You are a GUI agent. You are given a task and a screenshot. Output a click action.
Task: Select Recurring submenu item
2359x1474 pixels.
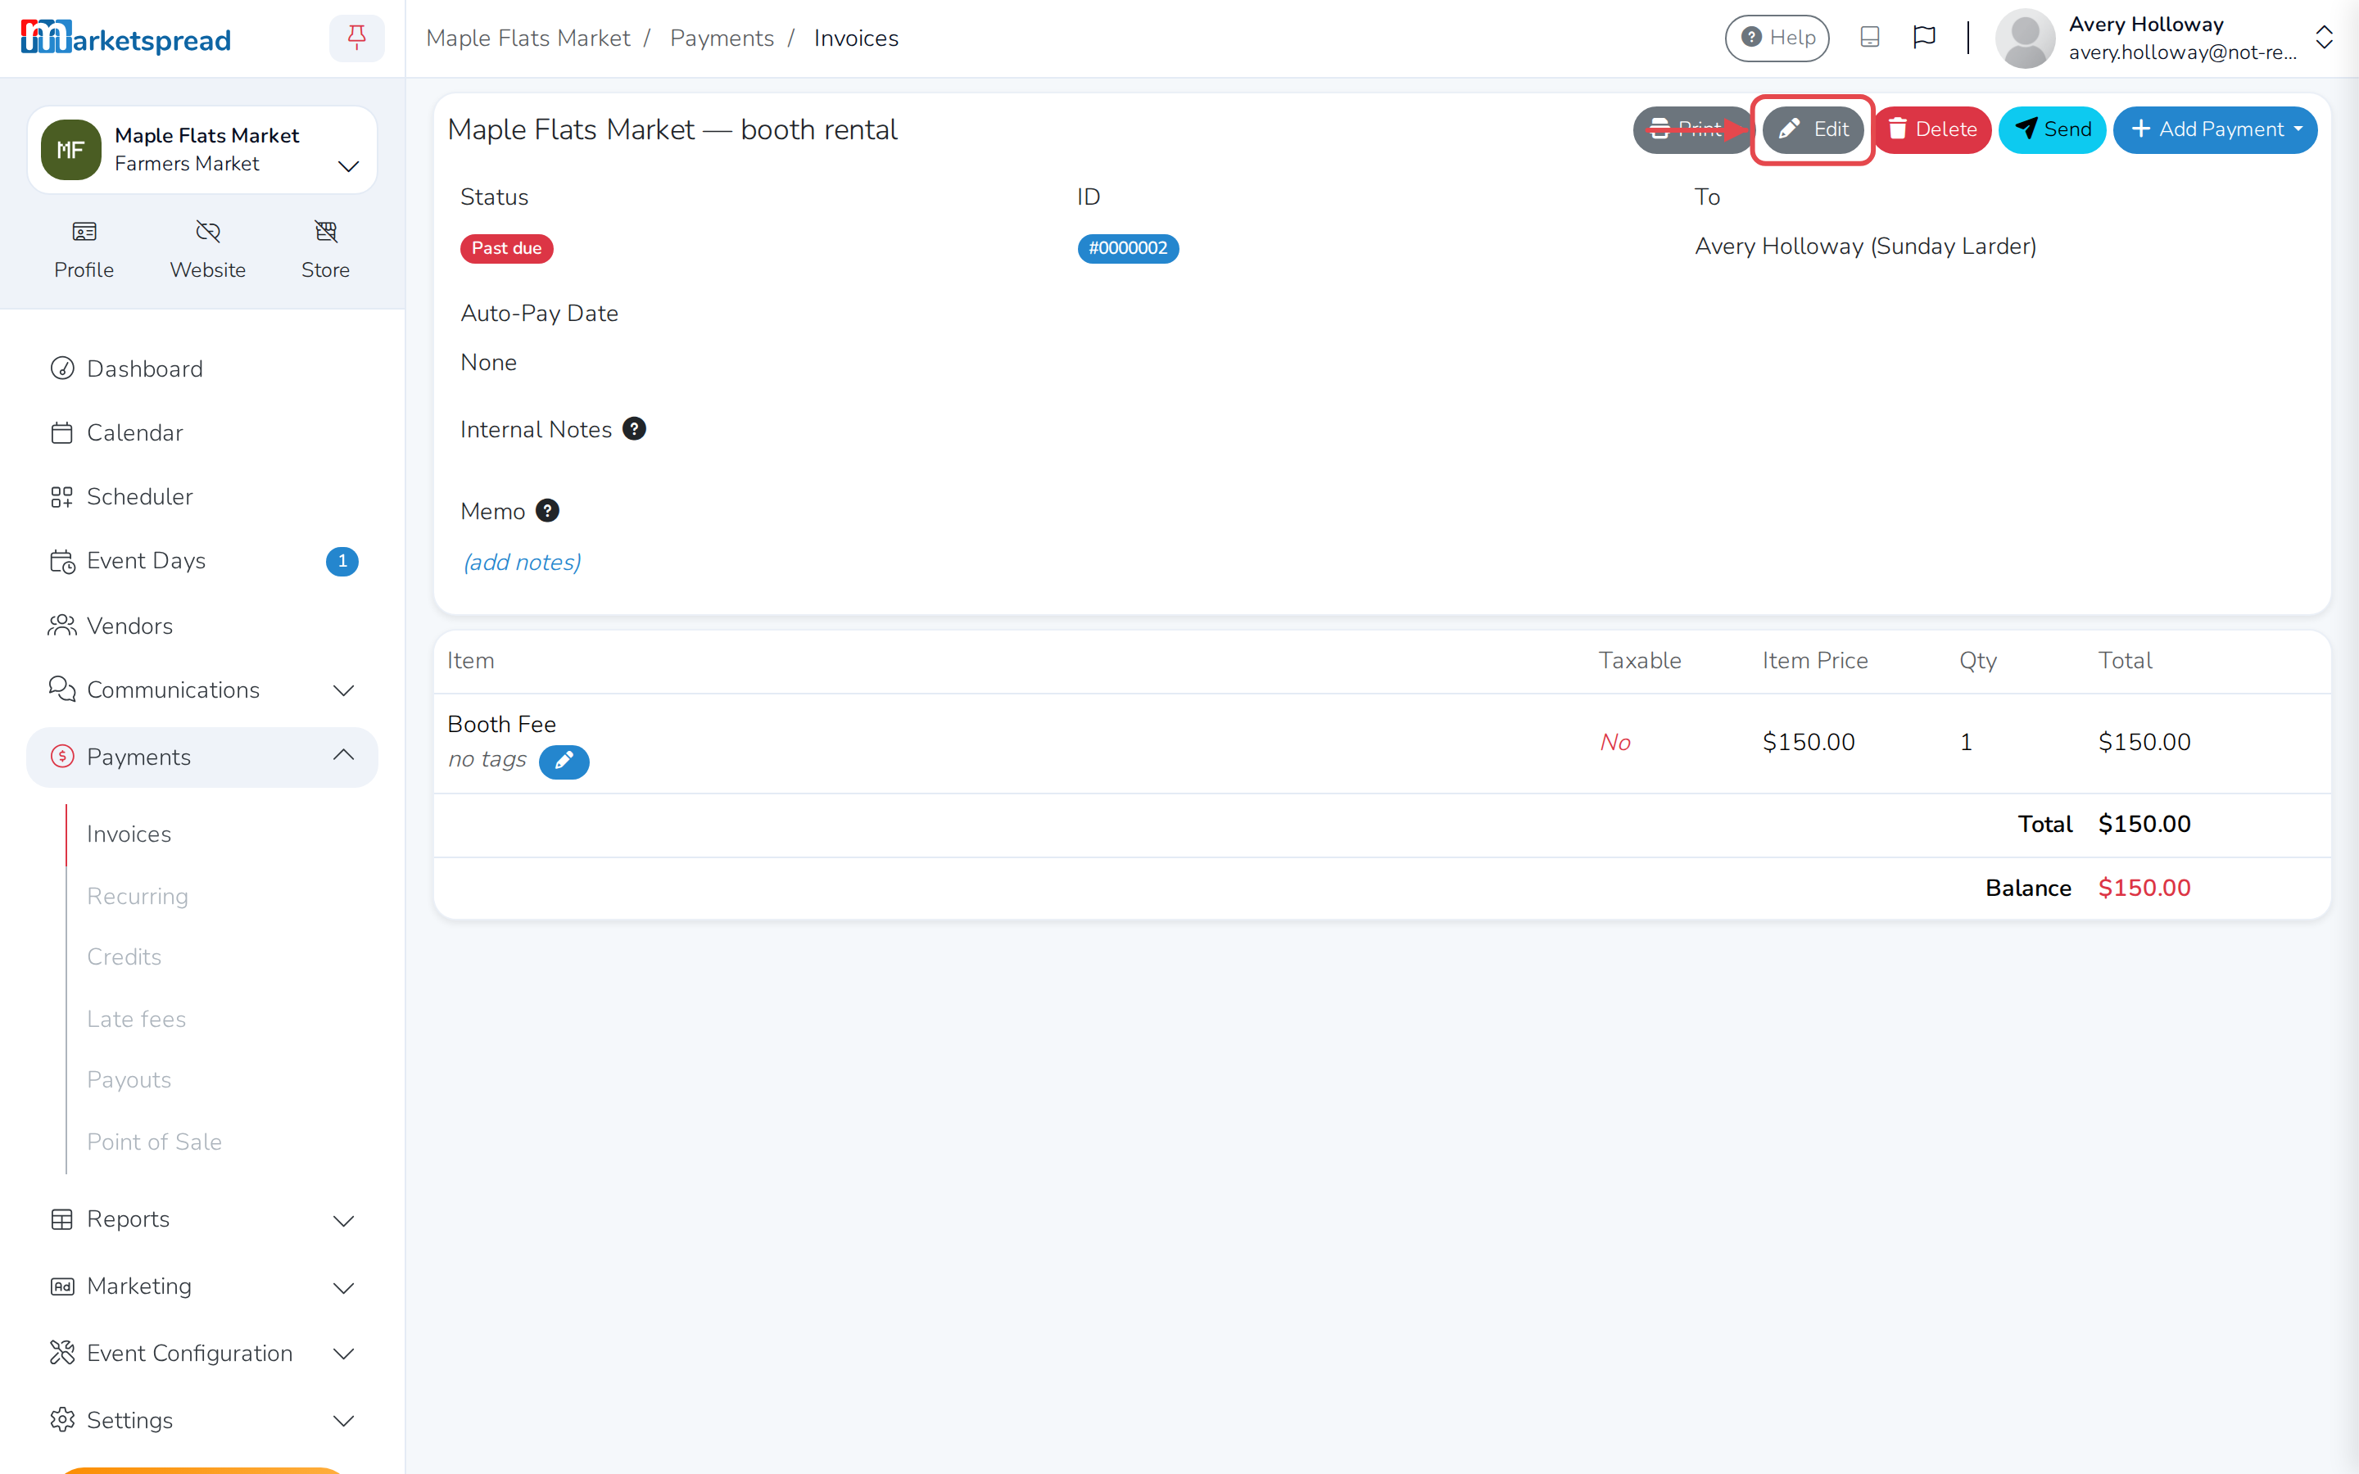(138, 896)
